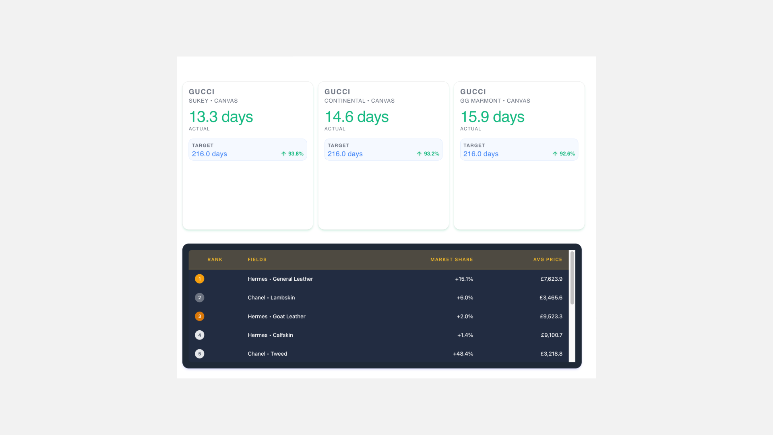Click the 15.9 days actual value
The image size is (773, 435).
click(492, 117)
